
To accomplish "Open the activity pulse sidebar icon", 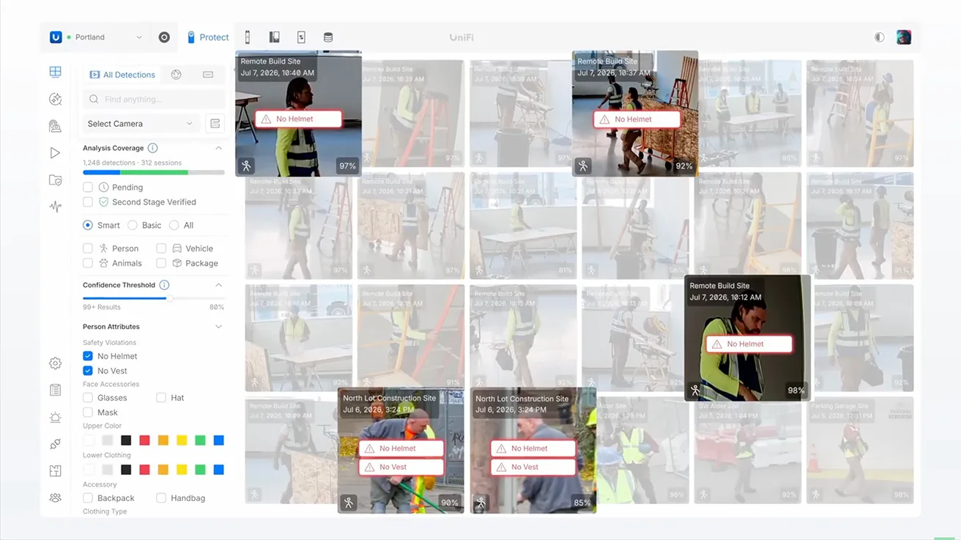I will [x=55, y=207].
